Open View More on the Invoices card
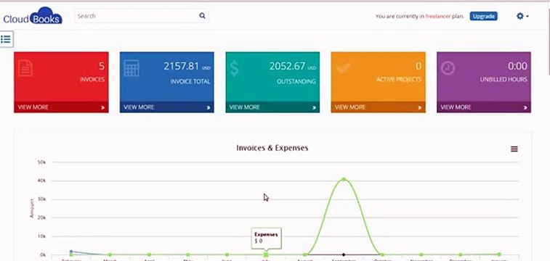Screen dimensions: 550x261 click(61, 107)
